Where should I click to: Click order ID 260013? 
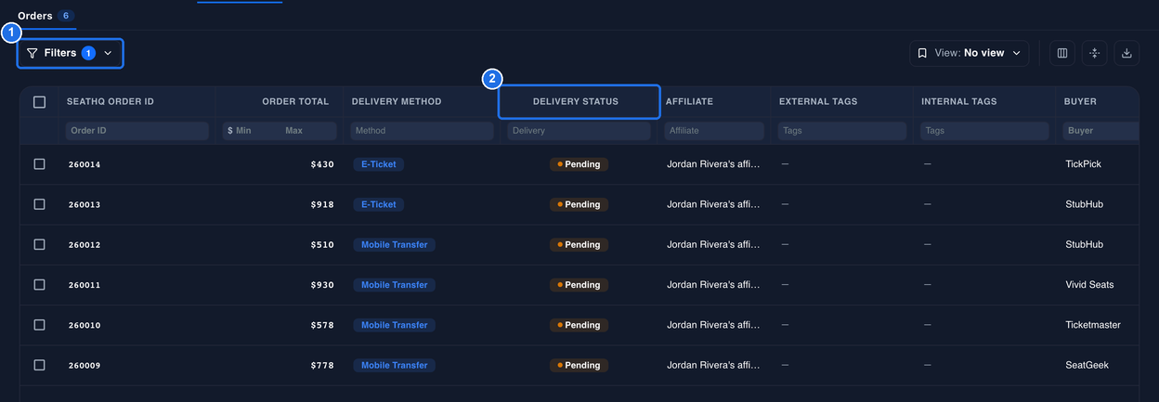(x=85, y=204)
